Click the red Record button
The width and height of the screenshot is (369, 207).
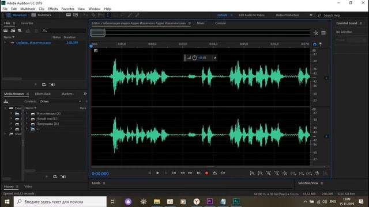206,173
